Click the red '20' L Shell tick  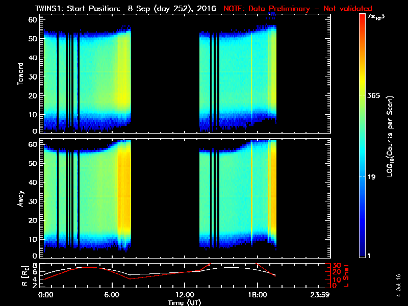pyautogui.click(x=337, y=272)
